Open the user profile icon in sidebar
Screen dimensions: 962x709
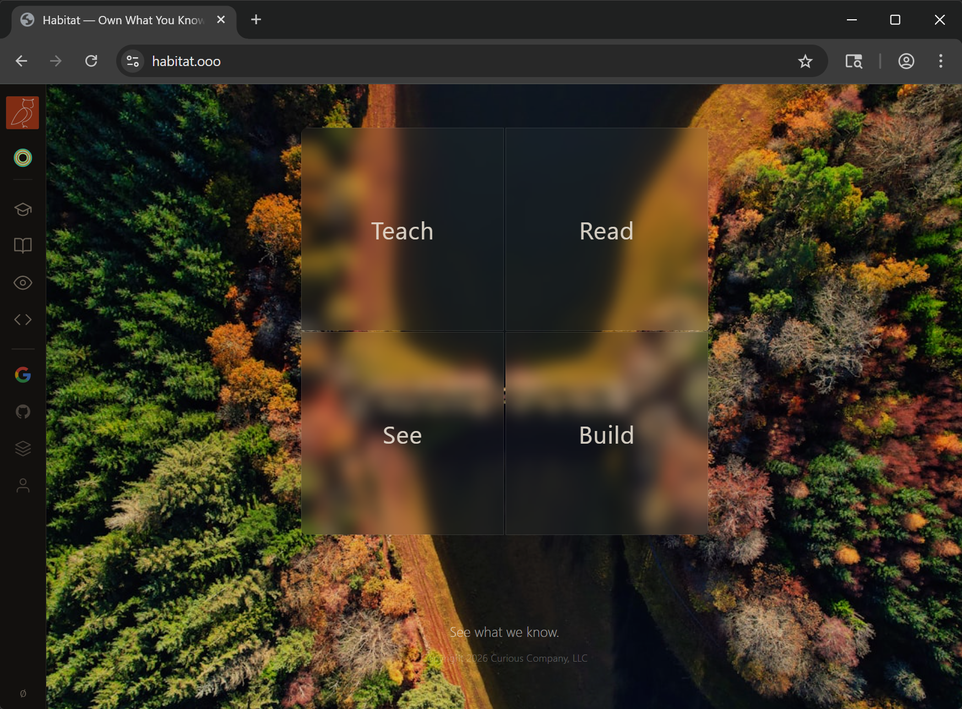point(23,486)
